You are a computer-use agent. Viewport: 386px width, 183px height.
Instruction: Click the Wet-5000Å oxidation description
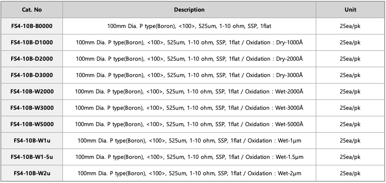[189, 124]
